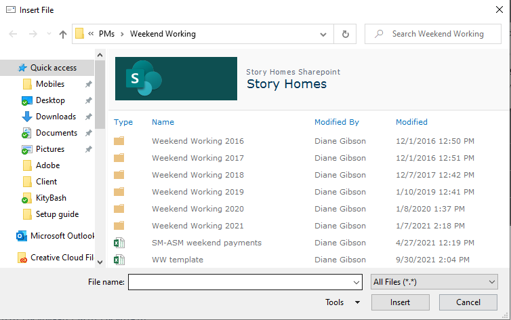Viewport: 511px width, 320px height.
Task: Select the Weekend Working 2016 folder icon
Action: point(119,141)
